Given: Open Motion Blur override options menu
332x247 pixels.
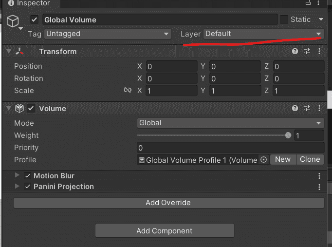Looking at the screenshot, I should pos(319,175).
